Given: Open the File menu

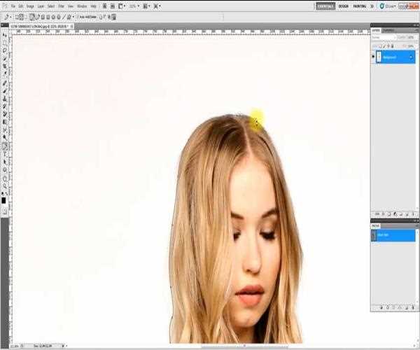Looking at the screenshot, I should [x=13, y=6].
